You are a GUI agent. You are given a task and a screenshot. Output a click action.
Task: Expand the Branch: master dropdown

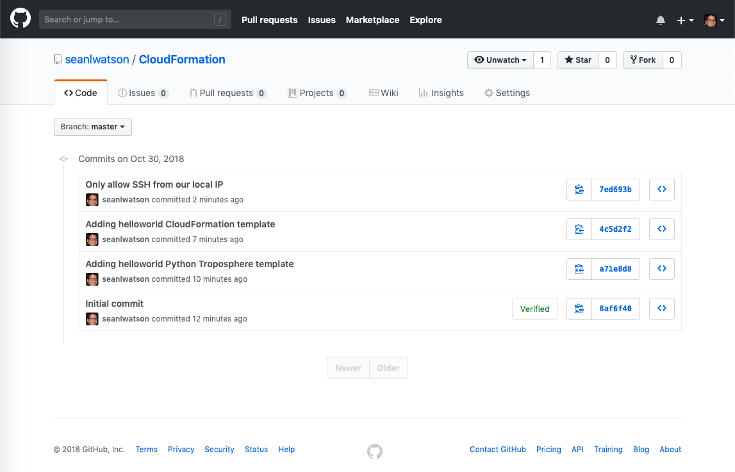point(93,127)
